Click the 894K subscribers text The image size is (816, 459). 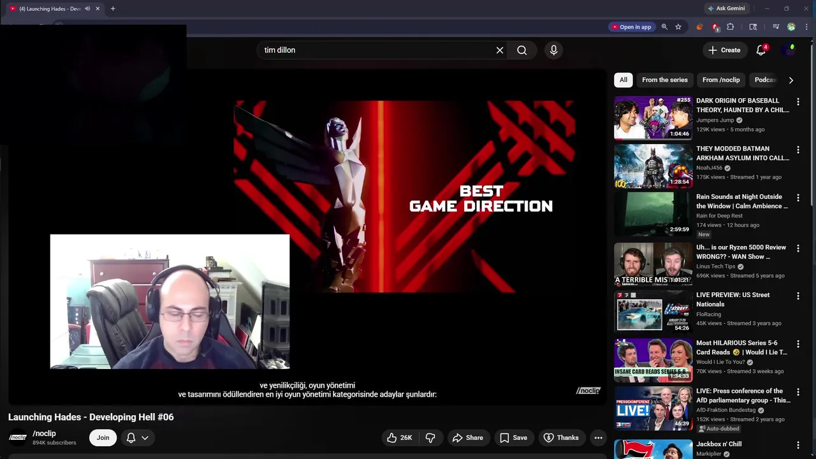(x=54, y=443)
